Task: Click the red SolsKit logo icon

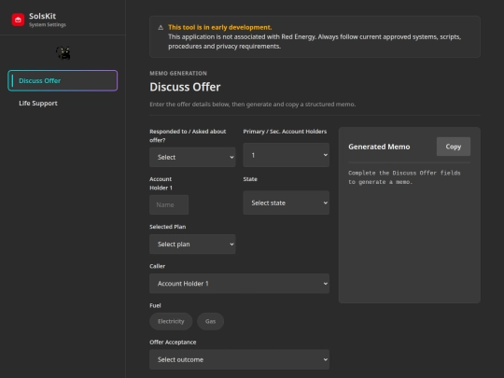Action: tap(18, 20)
